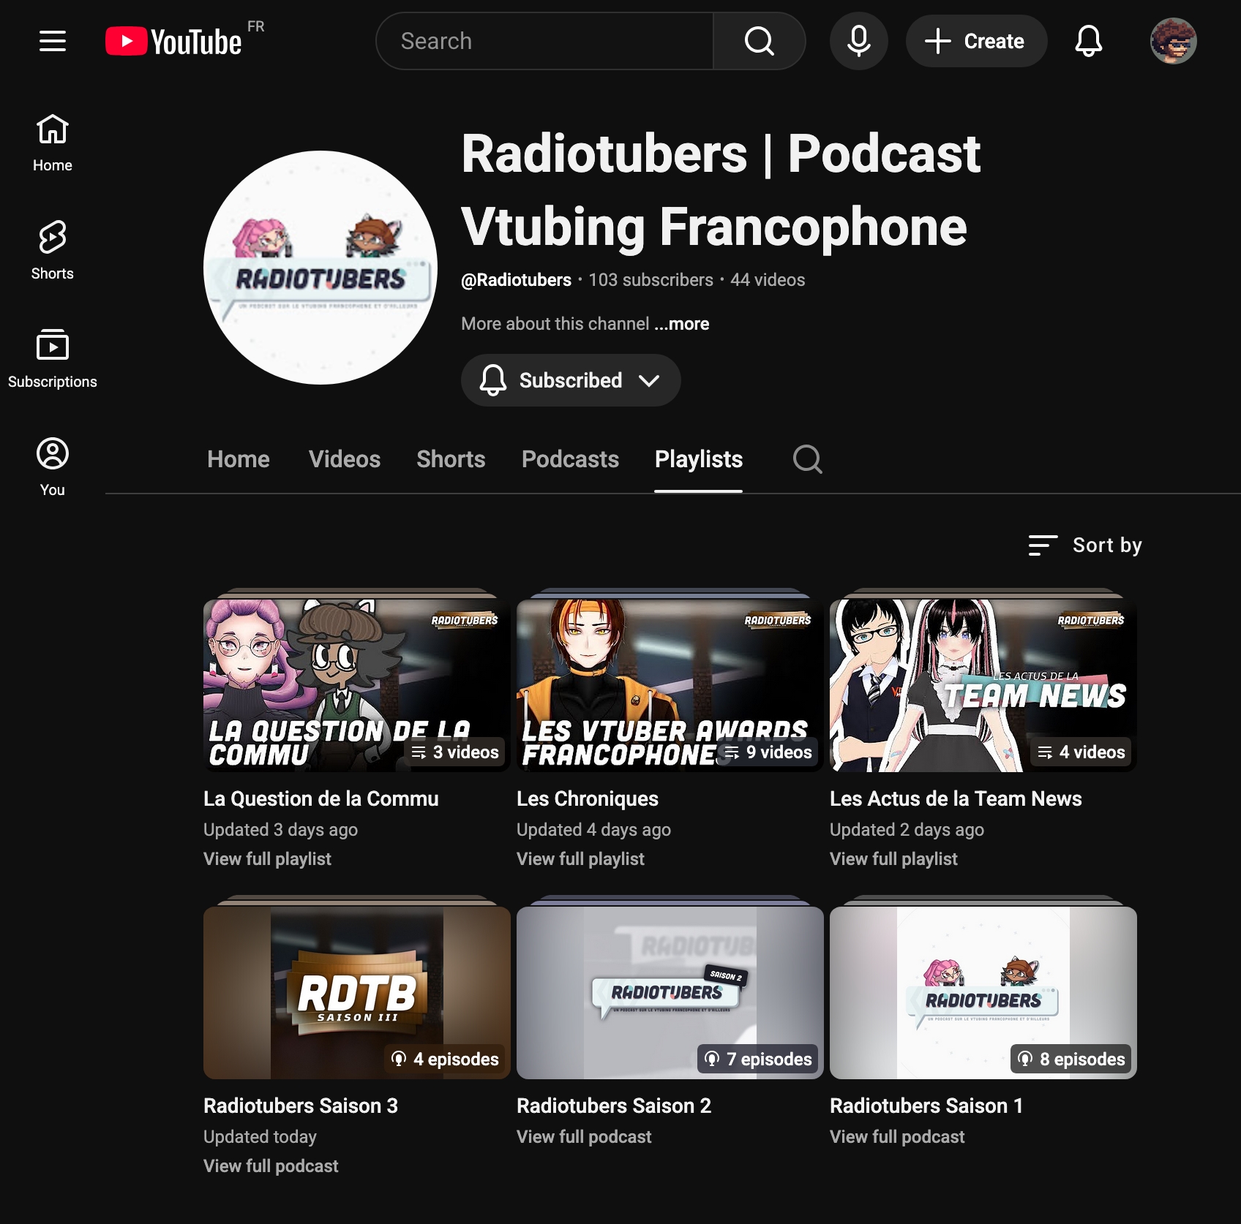The height and width of the screenshot is (1224, 1241).
Task: Click the magnifier search button
Action: click(x=759, y=41)
